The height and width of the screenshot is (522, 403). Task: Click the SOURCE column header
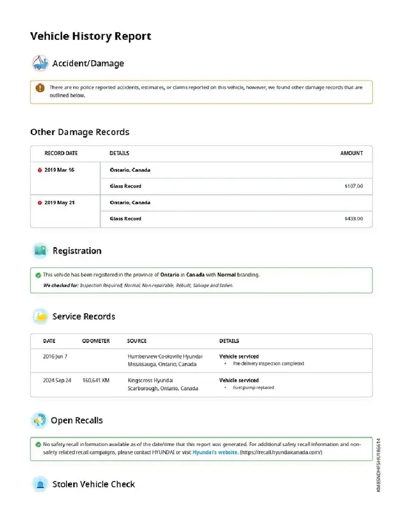click(137, 341)
